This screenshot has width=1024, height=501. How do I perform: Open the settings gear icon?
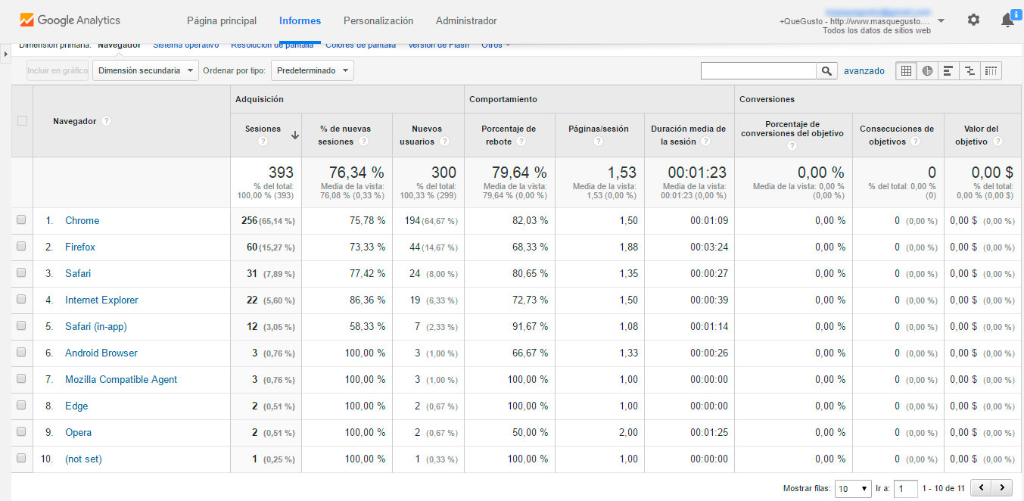(x=973, y=20)
